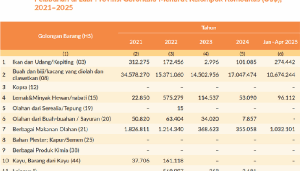Click value 53.090 in Lemak&Minyak row
300x171 pixels.
tap(248, 98)
